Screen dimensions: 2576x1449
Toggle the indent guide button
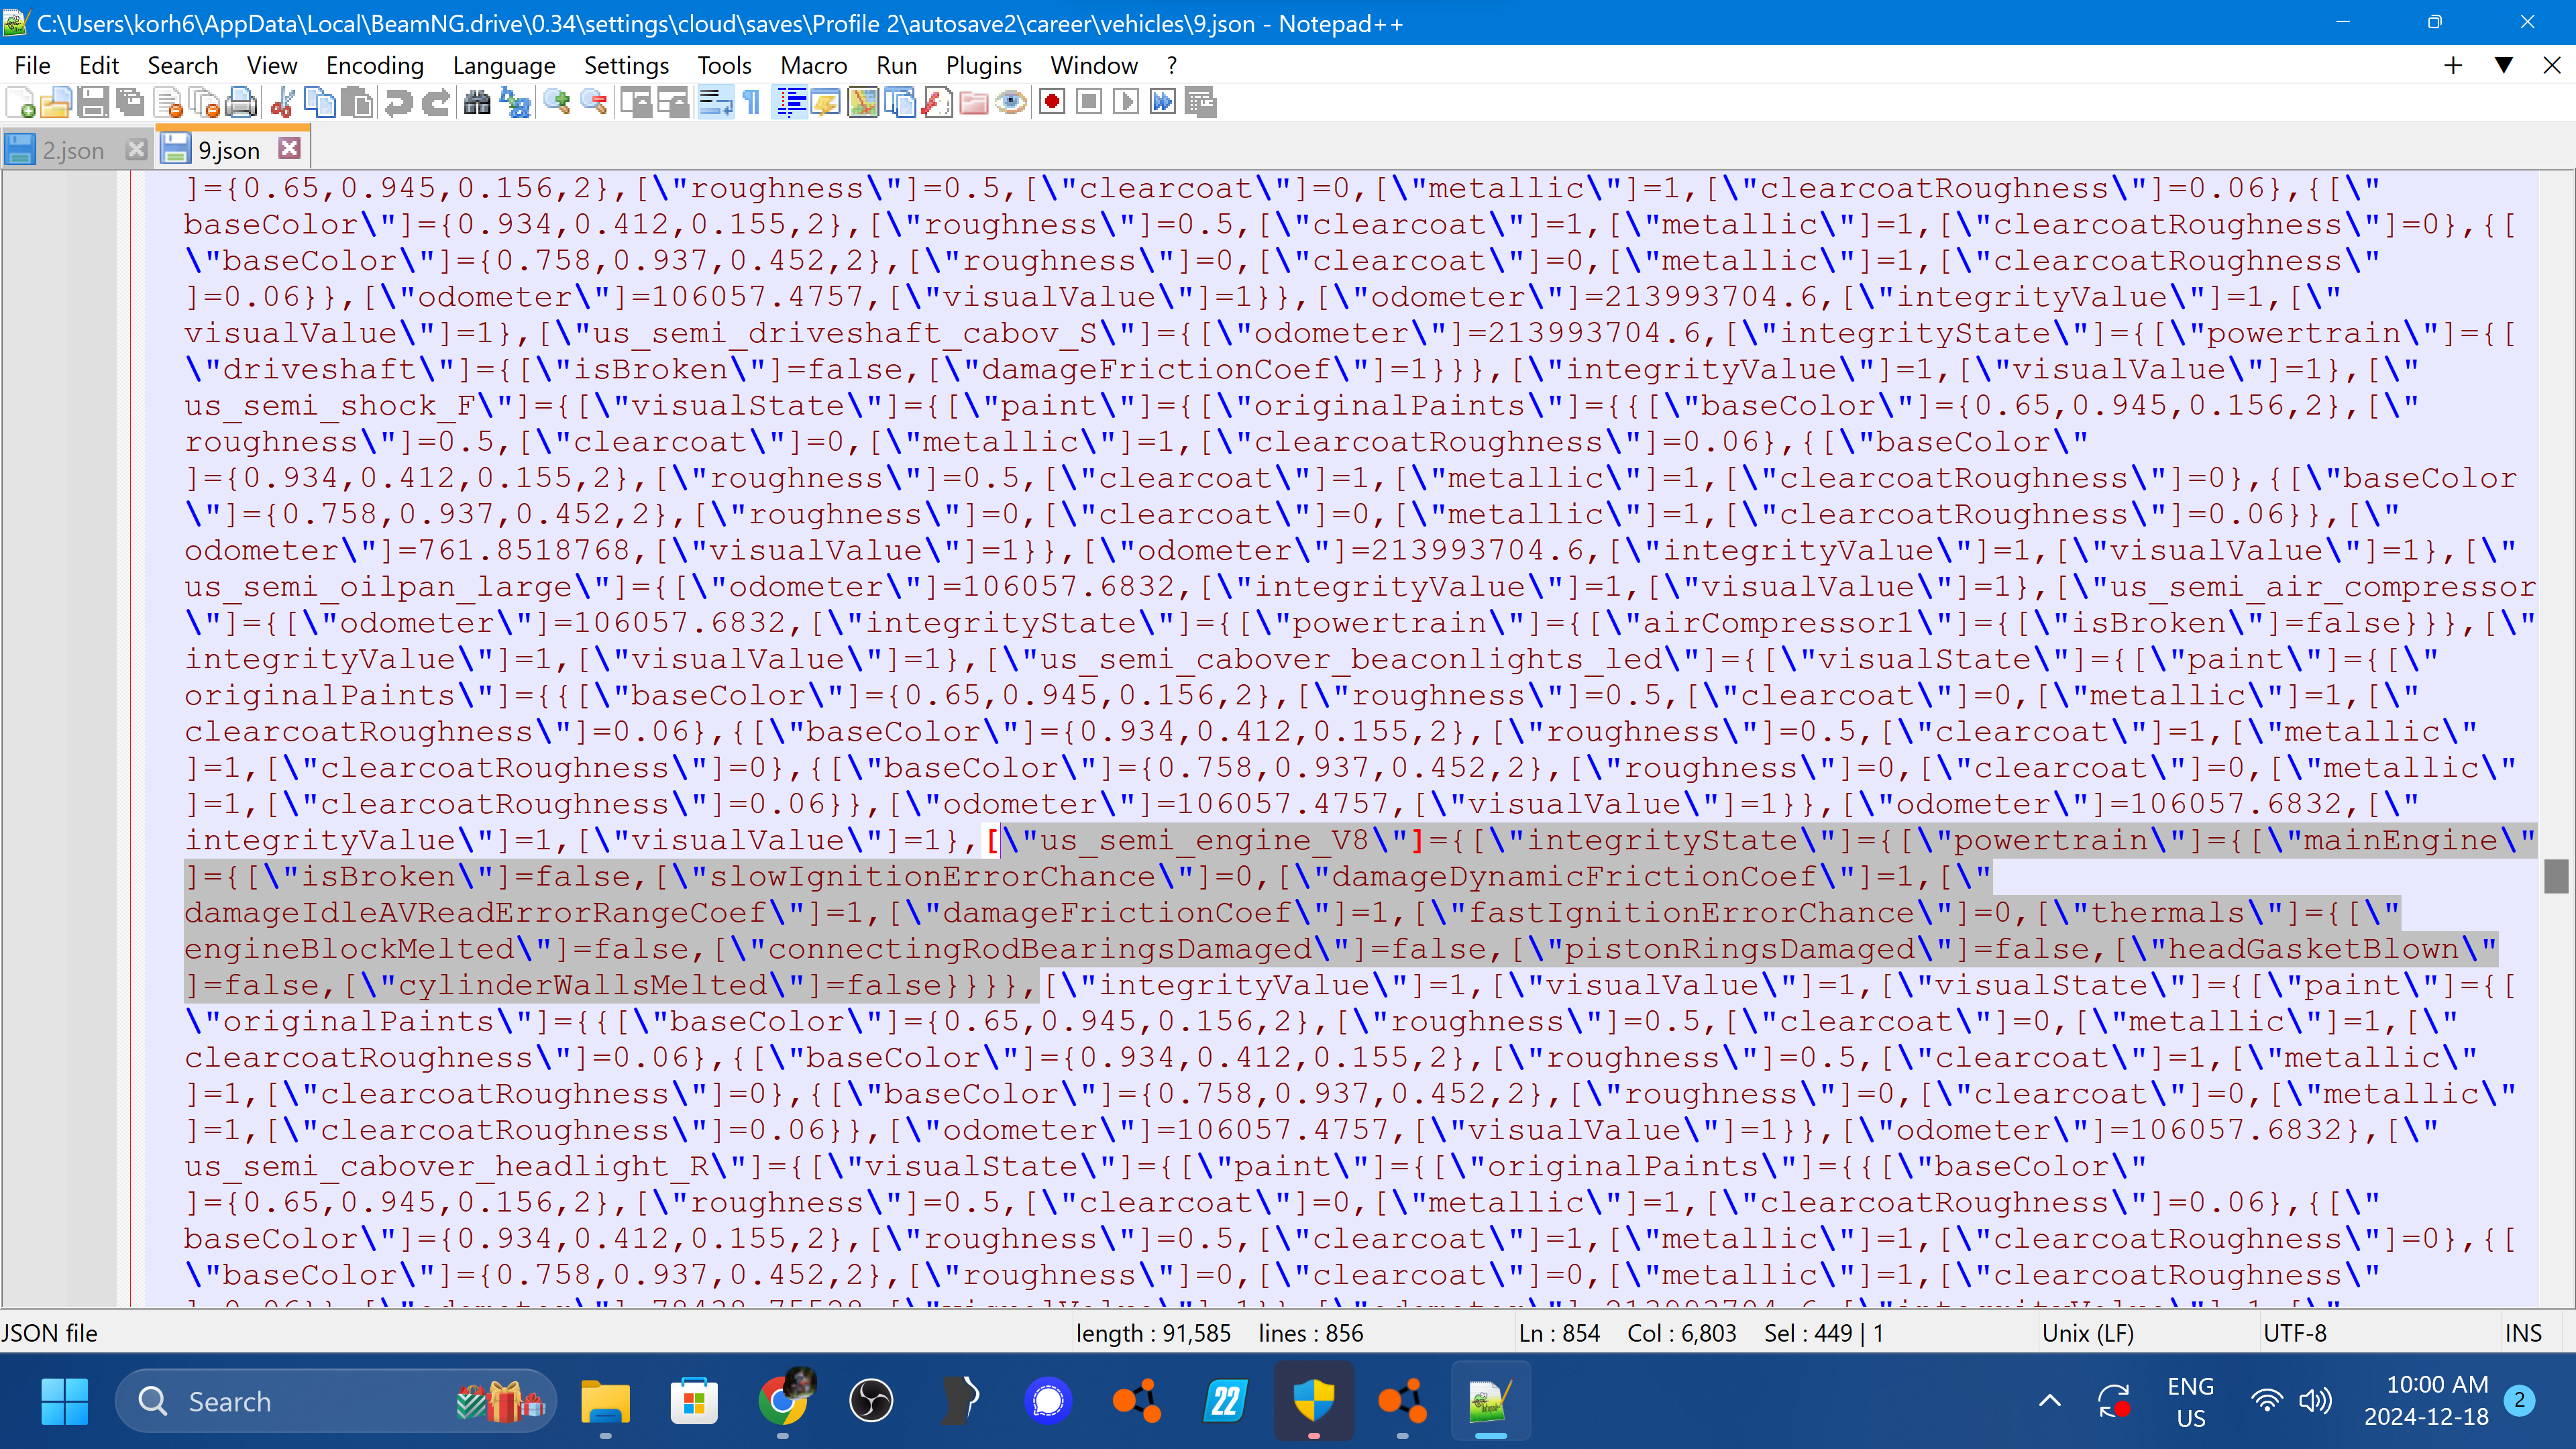(x=791, y=102)
